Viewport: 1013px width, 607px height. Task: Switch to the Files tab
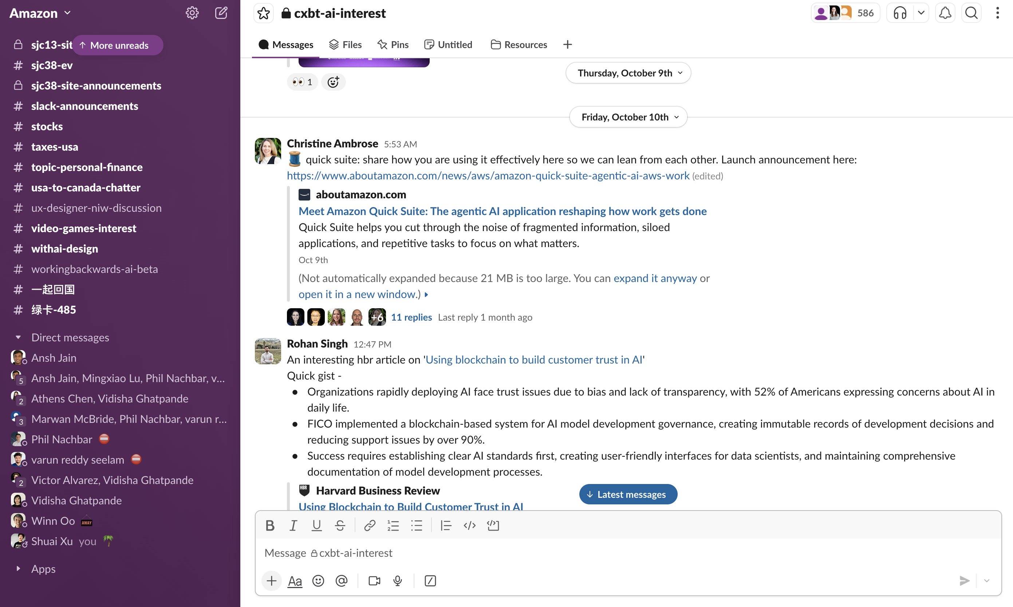(346, 45)
